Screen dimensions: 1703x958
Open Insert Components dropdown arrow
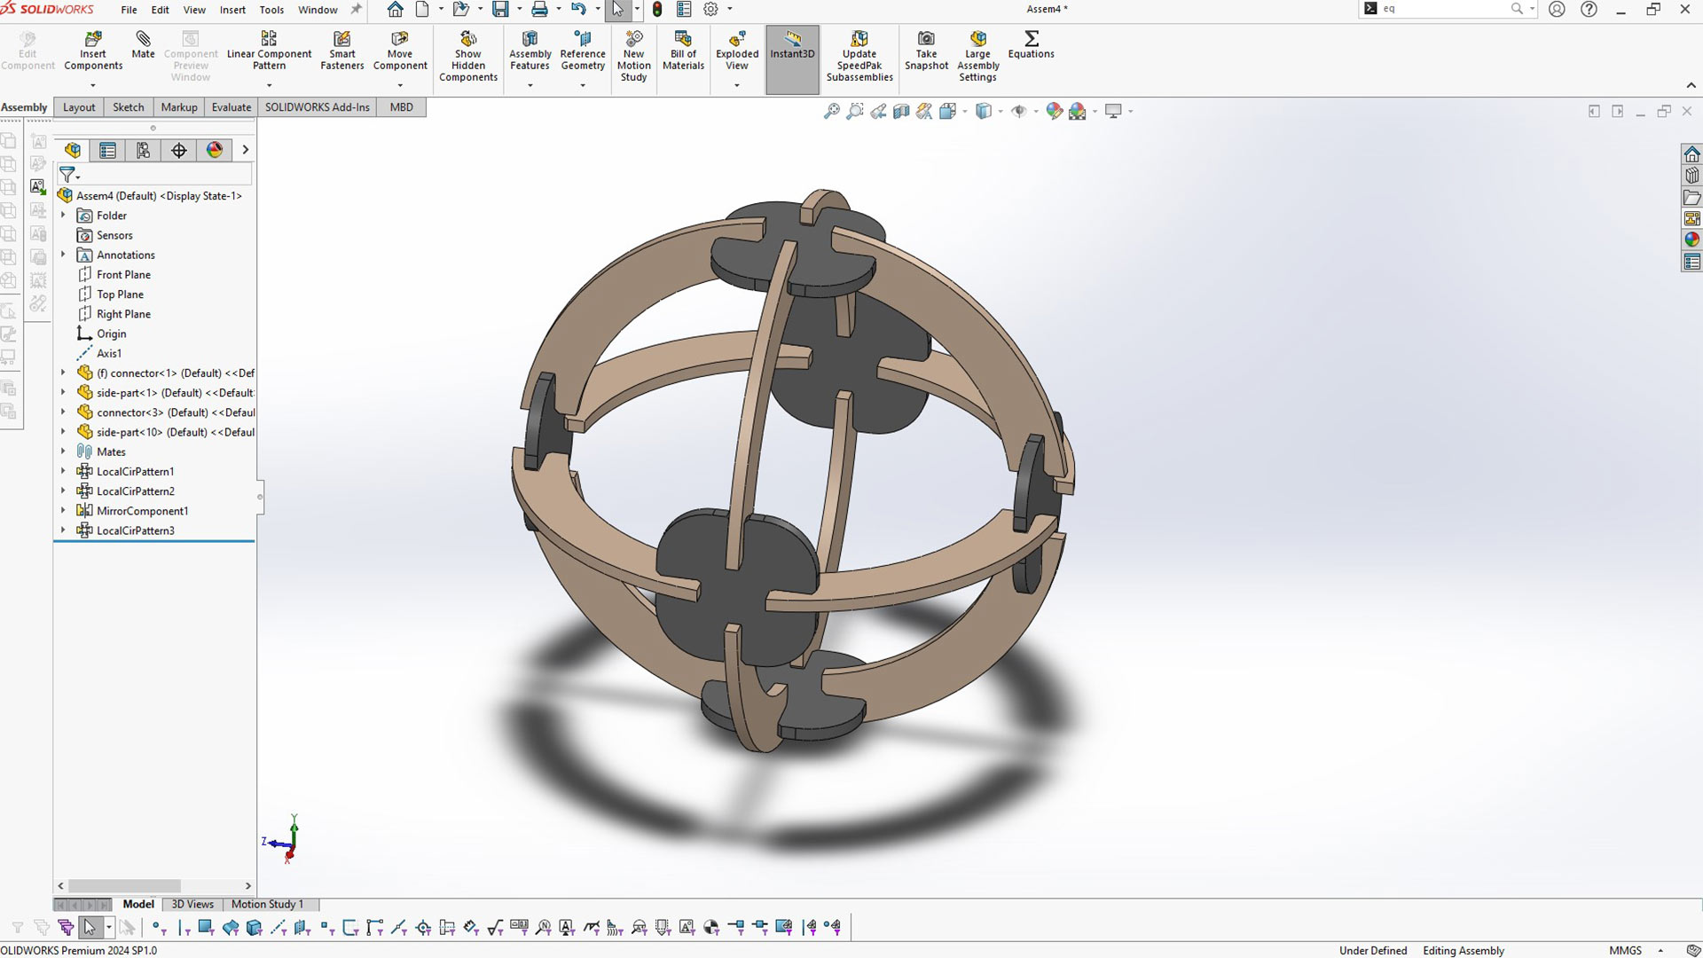93,85
